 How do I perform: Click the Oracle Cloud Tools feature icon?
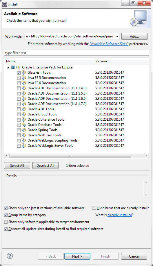[24, 114]
